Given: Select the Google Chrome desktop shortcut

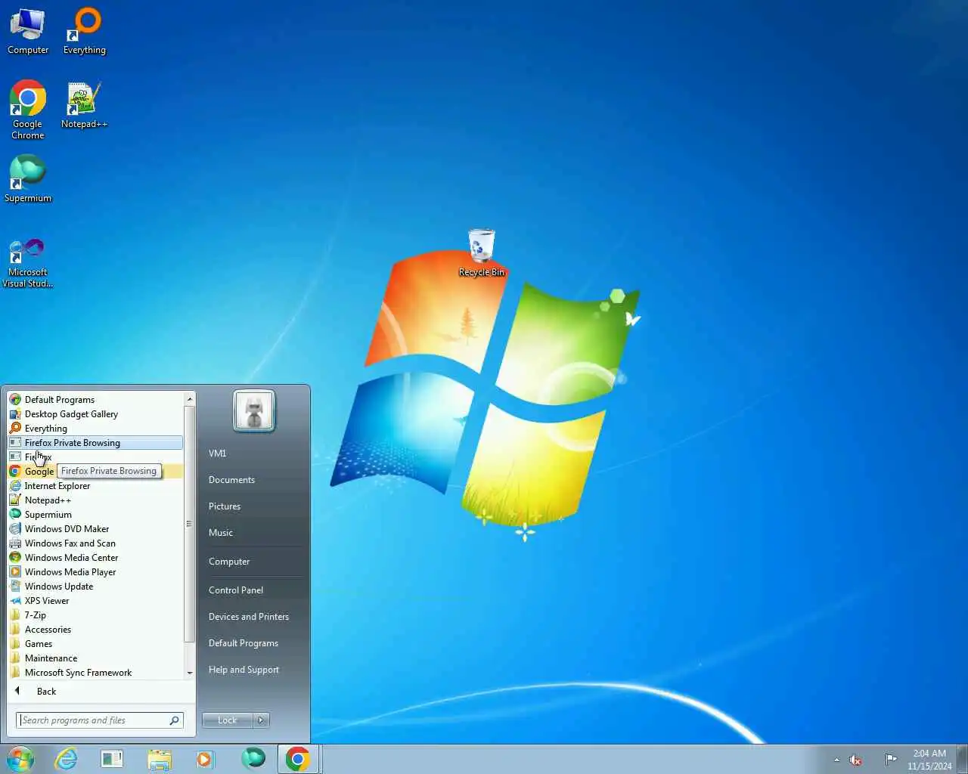Looking at the screenshot, I should point(28,110).
